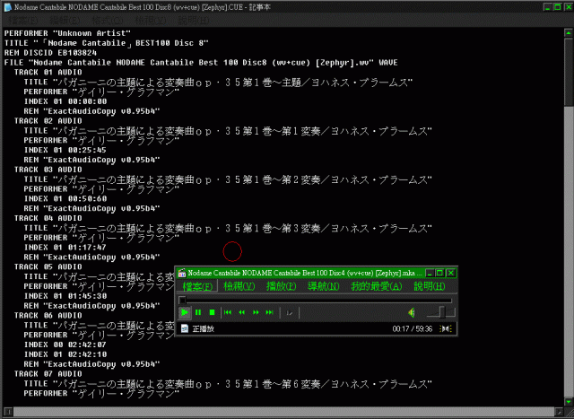Click the INDEX 00 02:42:07 line

click(x=65, y=345)
